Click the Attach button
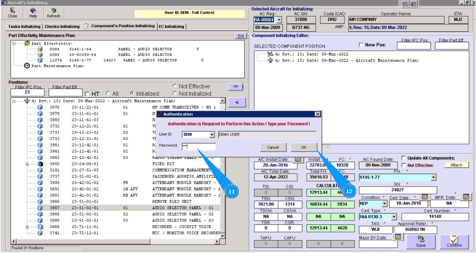The width and height of the screenshot is (476, 253). coord(456,165)
